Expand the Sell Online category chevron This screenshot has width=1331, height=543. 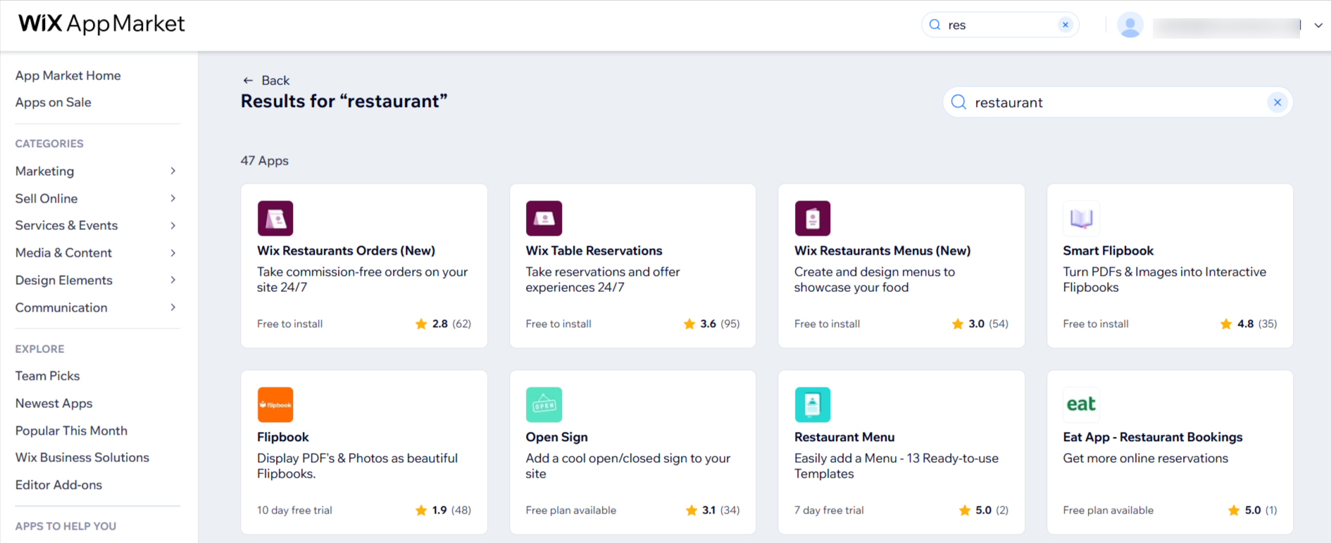(173, 198)
